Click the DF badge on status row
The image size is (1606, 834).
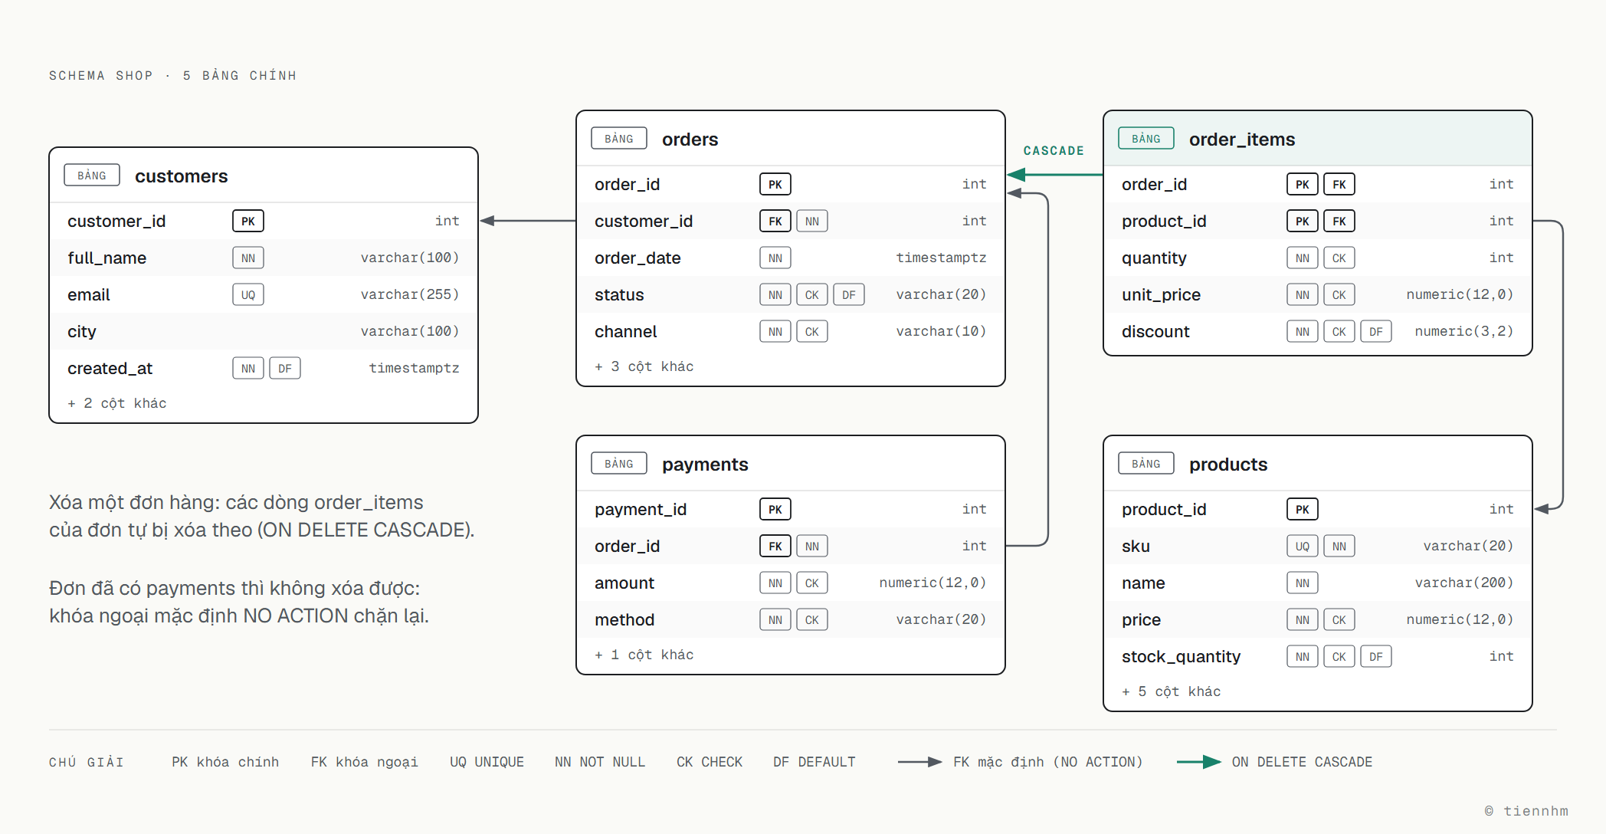pyautogui.click(x=849, y=294)
